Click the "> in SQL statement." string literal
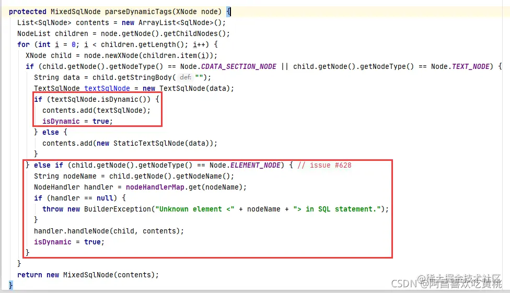The image size is (510, 293). click(x=337, y=209)
